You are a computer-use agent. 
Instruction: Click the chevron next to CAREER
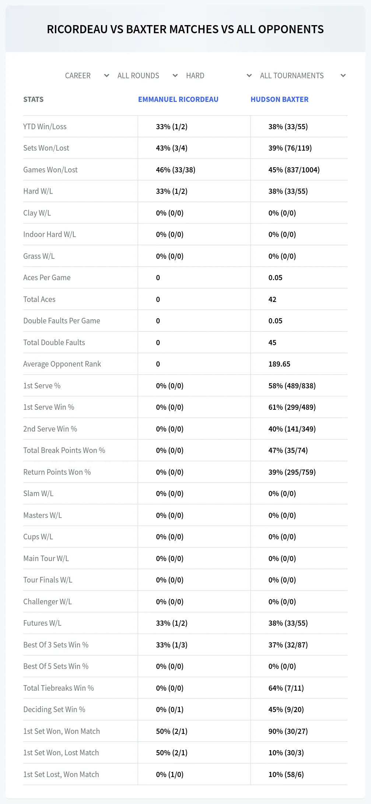pos(106,76)
